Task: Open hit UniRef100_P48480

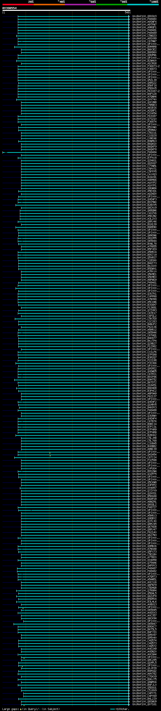Action: 144,19
